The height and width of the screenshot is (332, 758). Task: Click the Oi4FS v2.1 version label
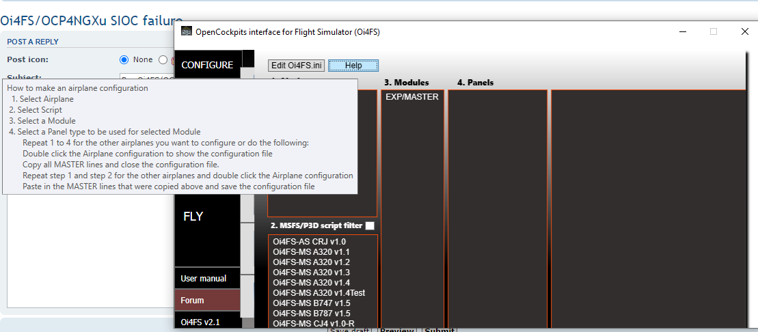tap(207, 321)
